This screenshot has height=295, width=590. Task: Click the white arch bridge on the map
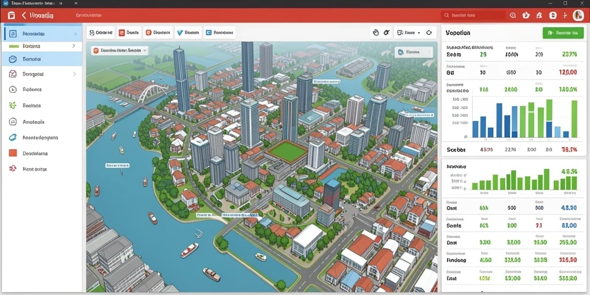coord(152,93)
